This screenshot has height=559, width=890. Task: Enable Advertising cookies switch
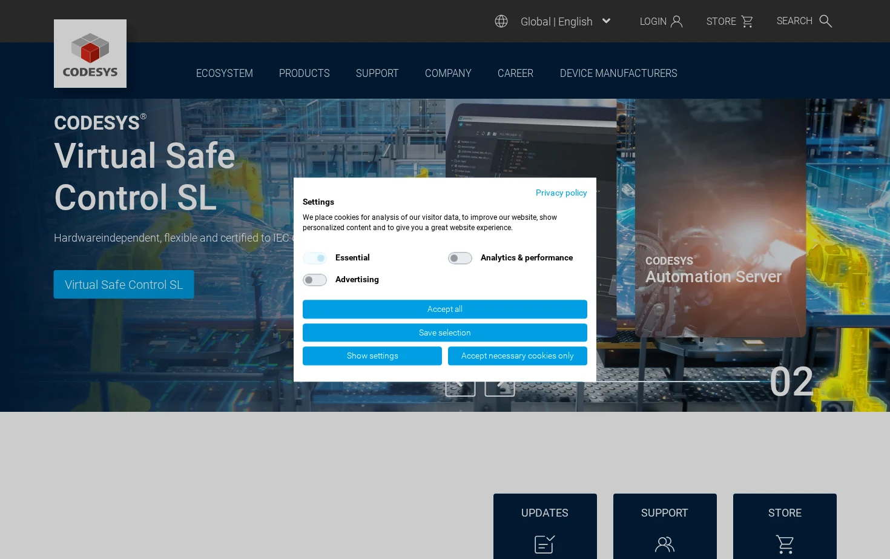315,280
